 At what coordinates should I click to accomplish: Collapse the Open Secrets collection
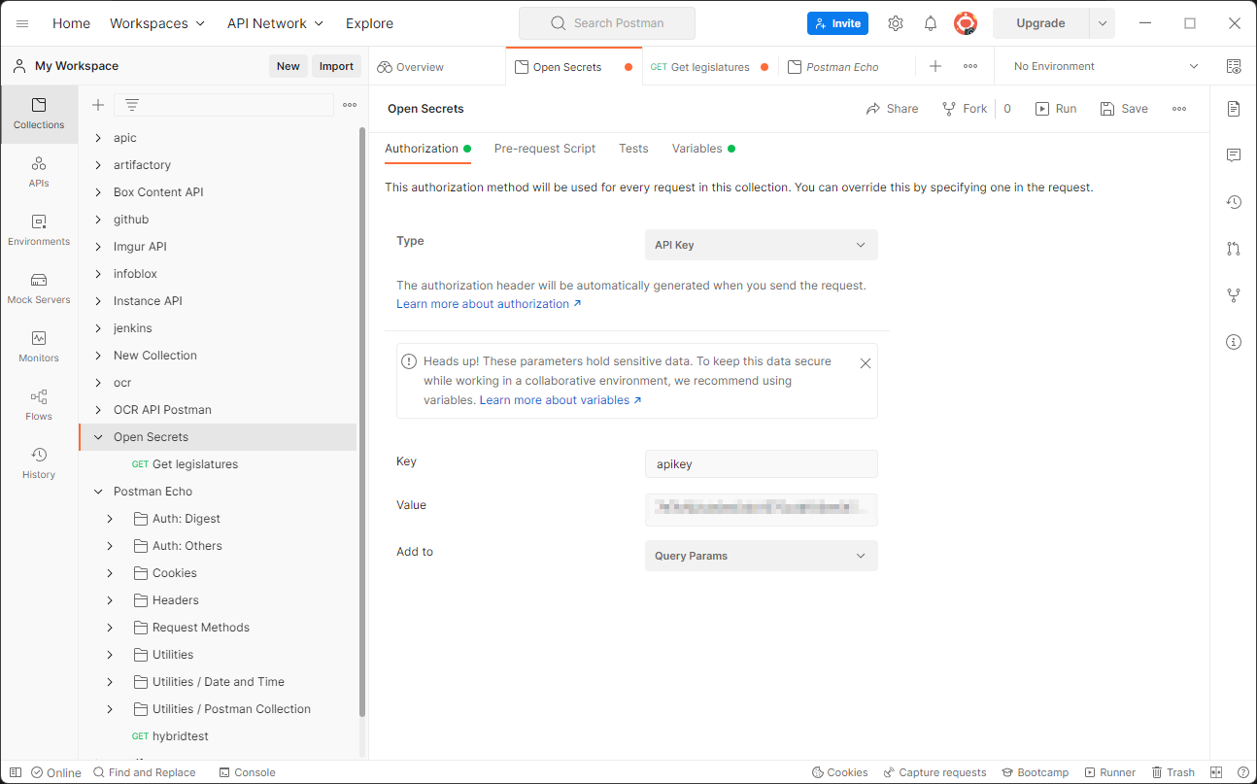click(x=97, y=436)
